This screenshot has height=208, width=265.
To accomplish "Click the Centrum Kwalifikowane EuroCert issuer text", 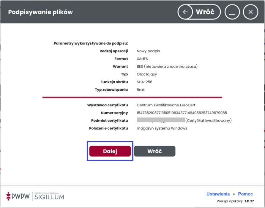I will click(166, 105).
